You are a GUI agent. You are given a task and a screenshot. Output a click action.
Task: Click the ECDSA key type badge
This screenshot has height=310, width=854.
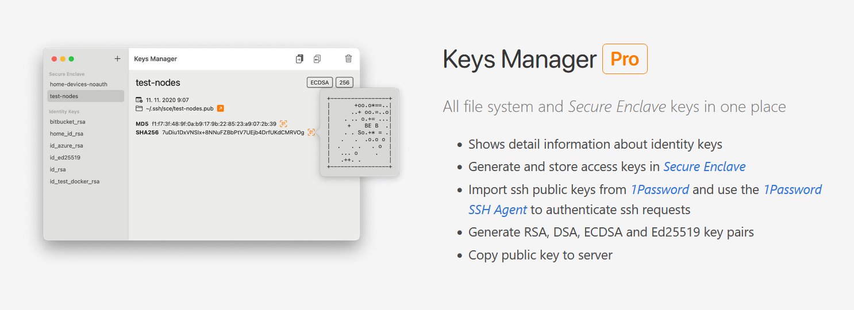tap(320, 83)
